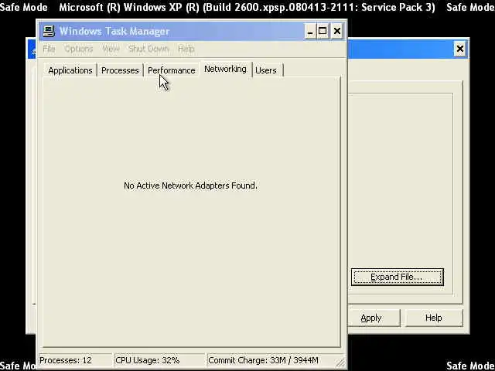Screen dimensions: 495x371
Task: Close the Windows Task Manager window
Action: click(x=337, y=31)
